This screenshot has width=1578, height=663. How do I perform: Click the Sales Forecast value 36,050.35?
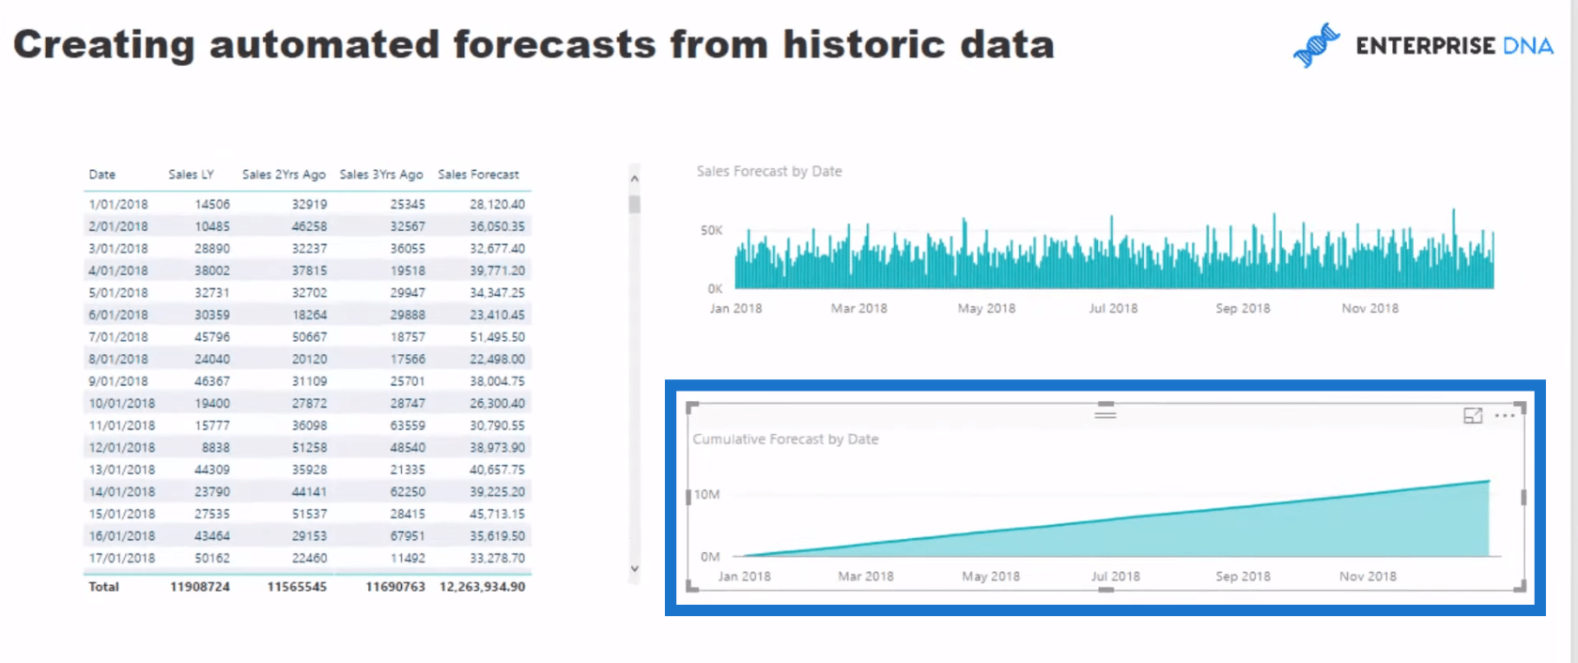(x=498, y=226)
